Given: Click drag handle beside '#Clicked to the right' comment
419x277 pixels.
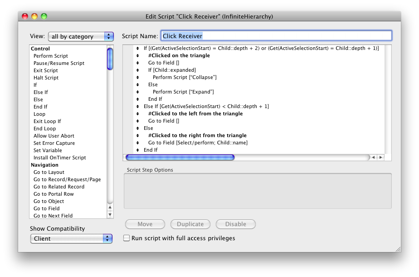Looking at the screenshot, I should (137, 136).
